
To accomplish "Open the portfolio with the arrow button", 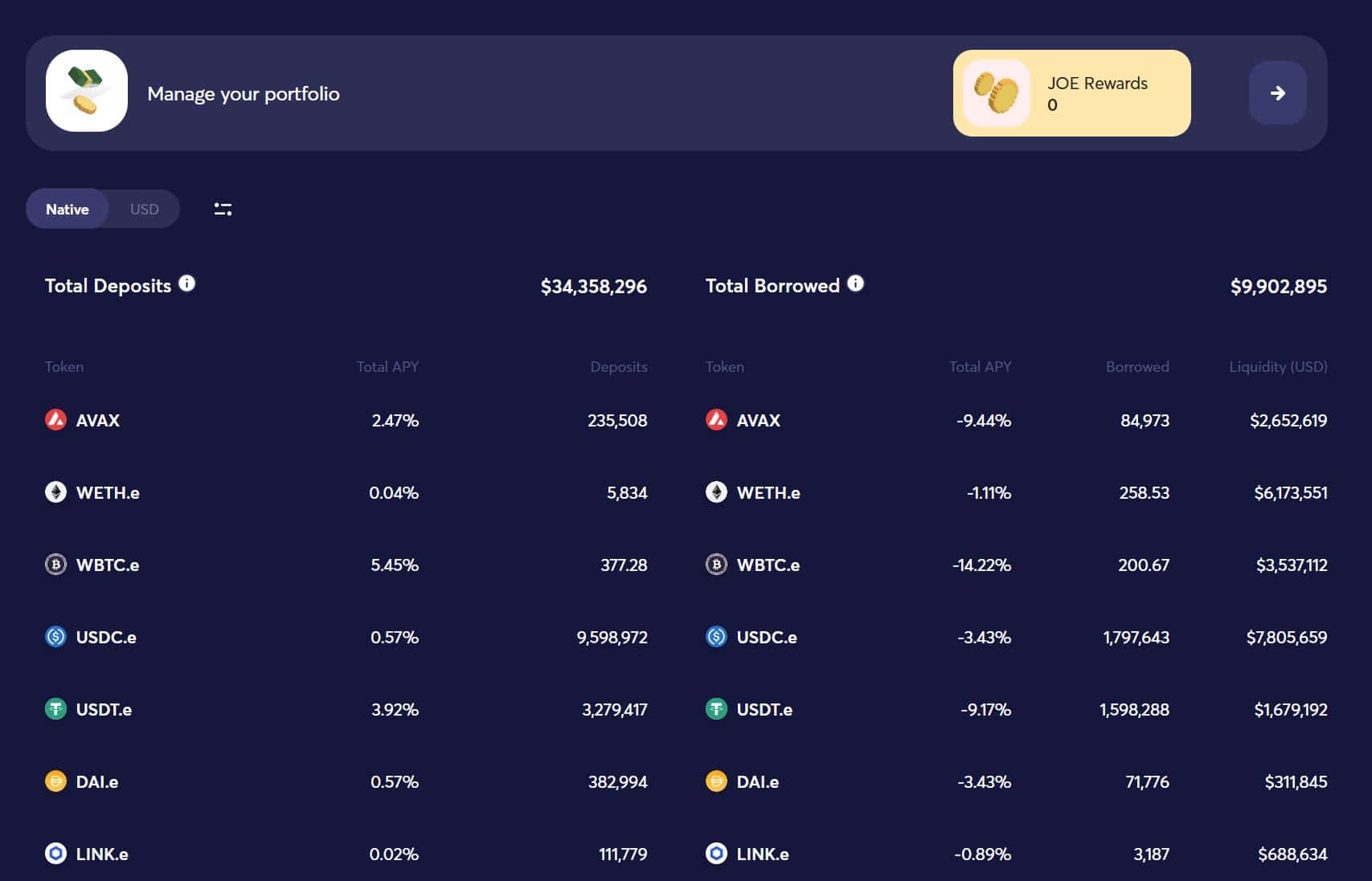I will (1277, 93).
